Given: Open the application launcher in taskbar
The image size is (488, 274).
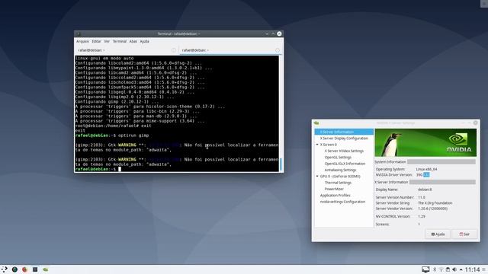Looking at the screenshot, I should pos(5,269).
